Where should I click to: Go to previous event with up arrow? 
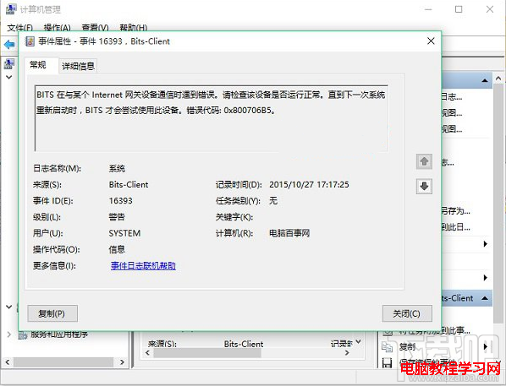pos(424,161)
